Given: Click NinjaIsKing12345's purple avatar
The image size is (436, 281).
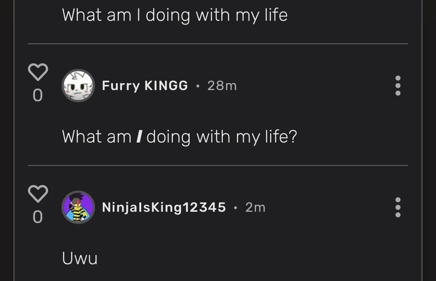Looking at the screenshot, I should point(78,207).
